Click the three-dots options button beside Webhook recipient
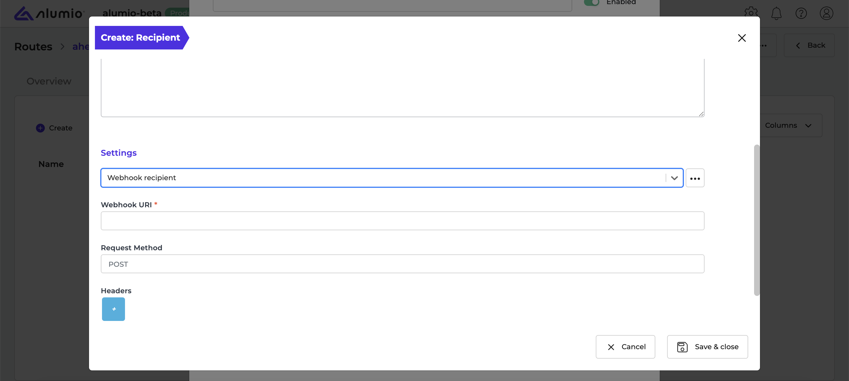The width and height of the screenshot is (849, 381). pyautogui.click(x=695, y=178)
